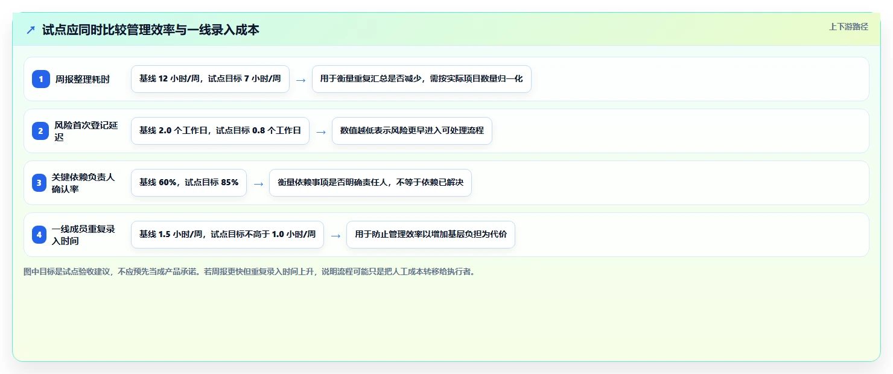Click number badge 3 for 关键依赖负责人确认率

(39, 183)
